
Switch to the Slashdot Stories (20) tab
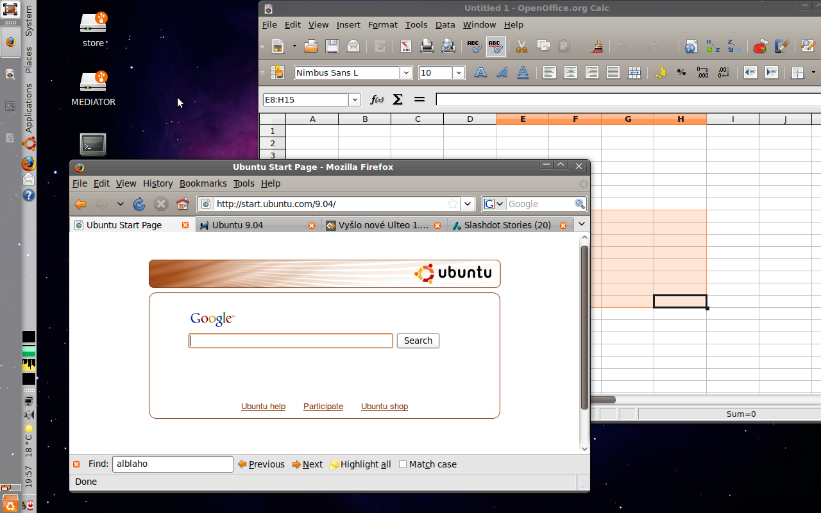(510, 225)
